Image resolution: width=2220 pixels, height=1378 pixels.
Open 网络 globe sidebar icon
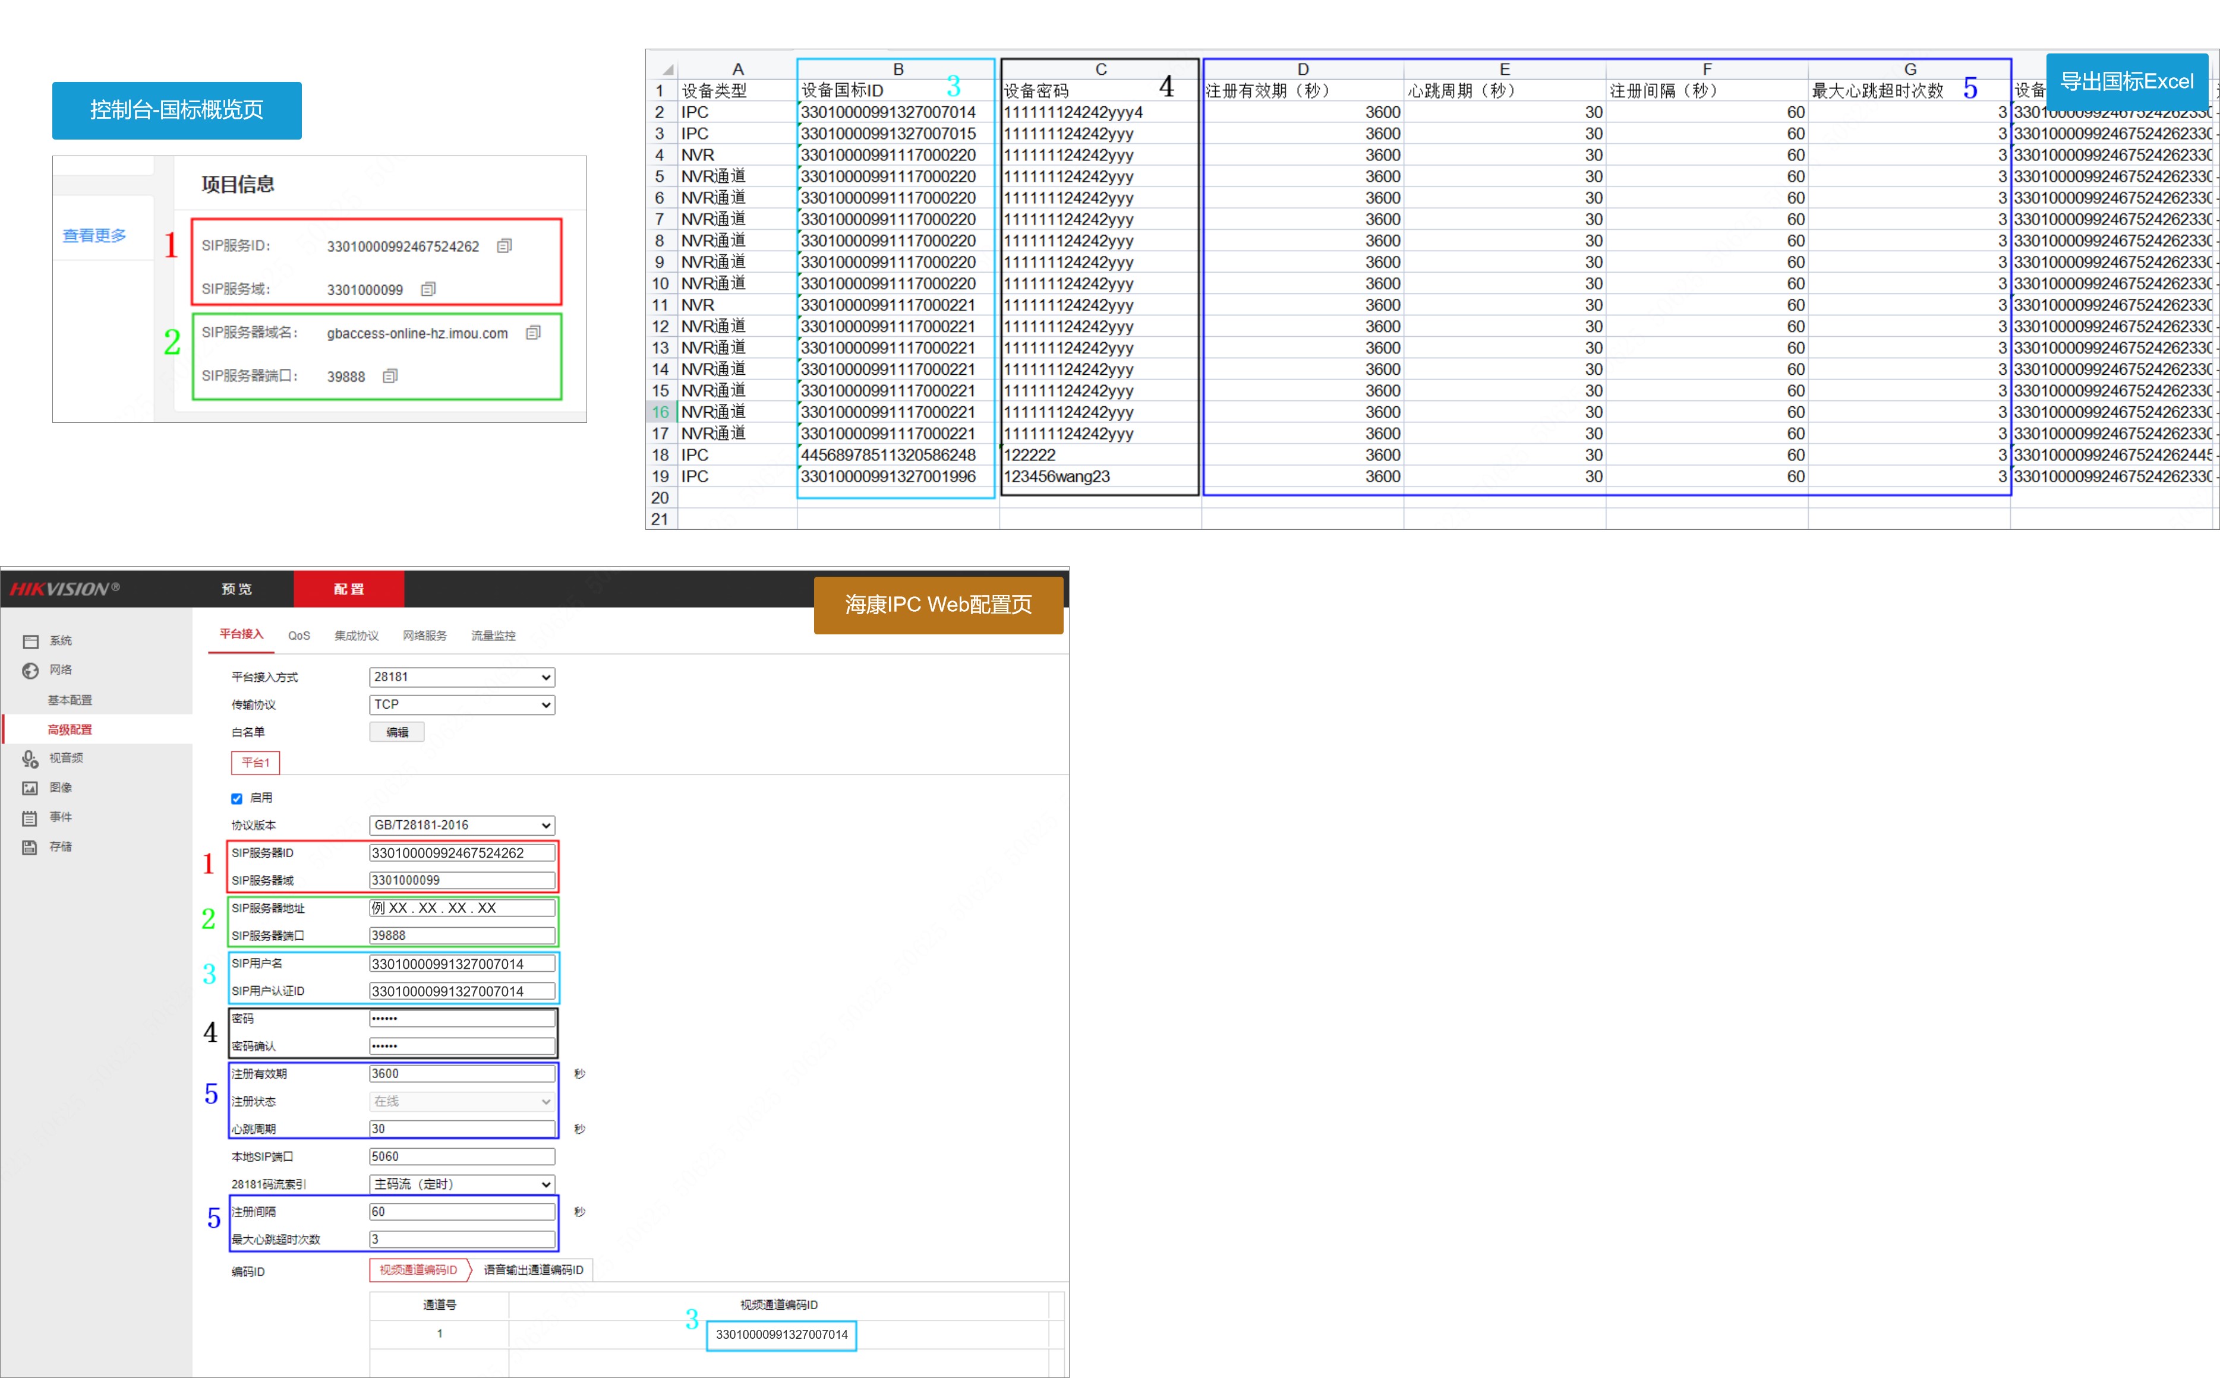(30, 671)
